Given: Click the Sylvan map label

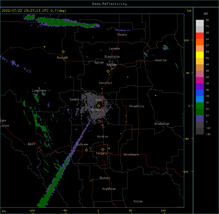Looking at the screenshot, I should coord(99,62).
